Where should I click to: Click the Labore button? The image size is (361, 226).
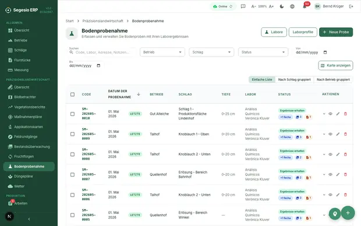pyautogui.click(x=274, y=32)
